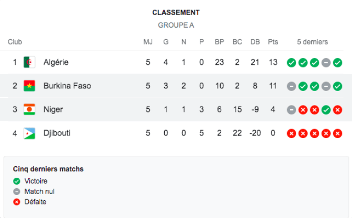Click the Djibouti flag icon
The image size is (352, 218).
click(x=30, y=133)
